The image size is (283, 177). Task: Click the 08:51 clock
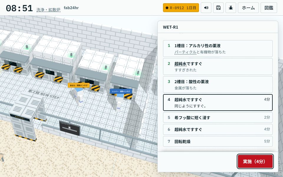tap(19, 8)
